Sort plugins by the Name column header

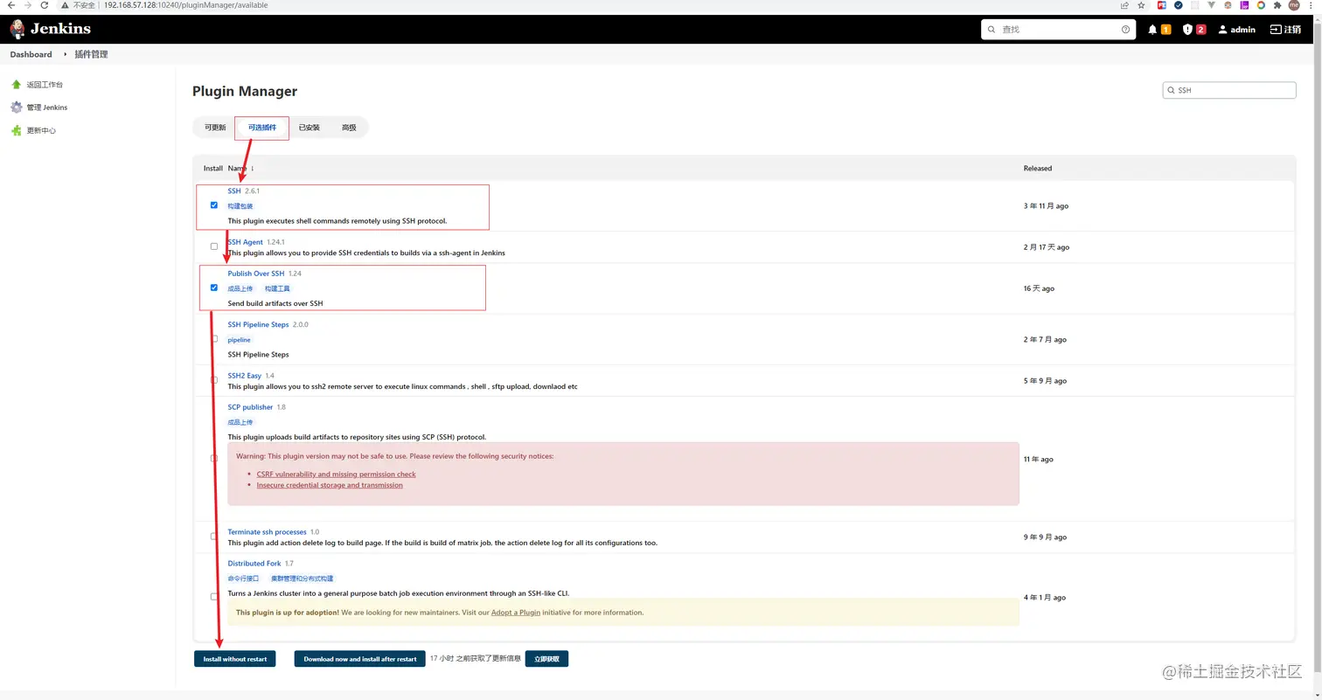click(x=240, y=168)
